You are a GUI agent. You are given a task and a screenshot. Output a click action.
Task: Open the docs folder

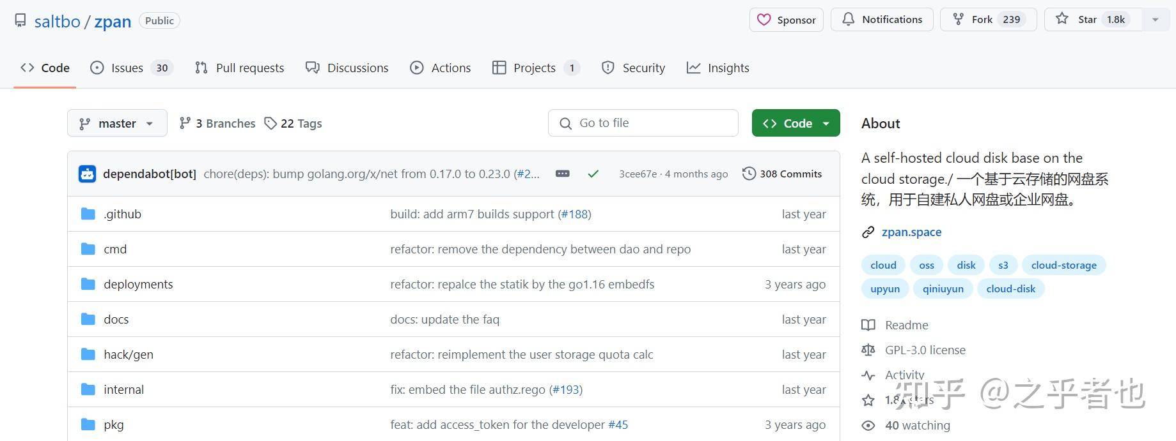[x=116, y=319]
